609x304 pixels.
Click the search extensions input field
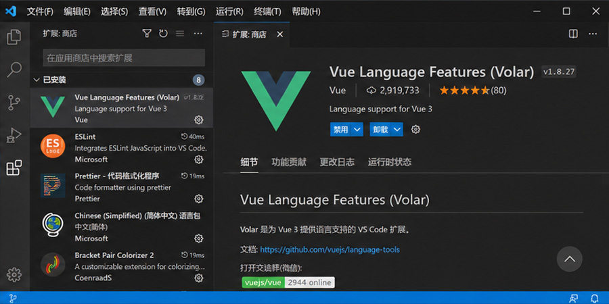point(124,58)
